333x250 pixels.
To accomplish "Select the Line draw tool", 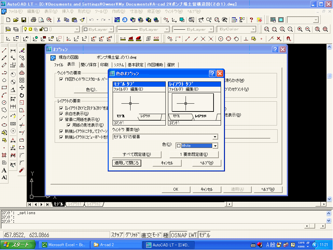I will (x=4, y=51).
